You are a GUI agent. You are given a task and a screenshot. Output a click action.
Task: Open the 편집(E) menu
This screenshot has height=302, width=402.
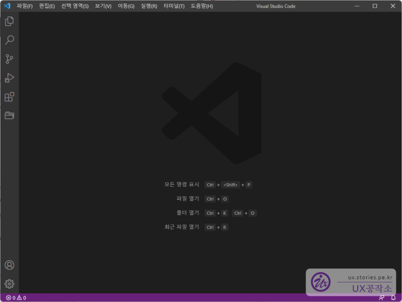[x=47, y=6]
